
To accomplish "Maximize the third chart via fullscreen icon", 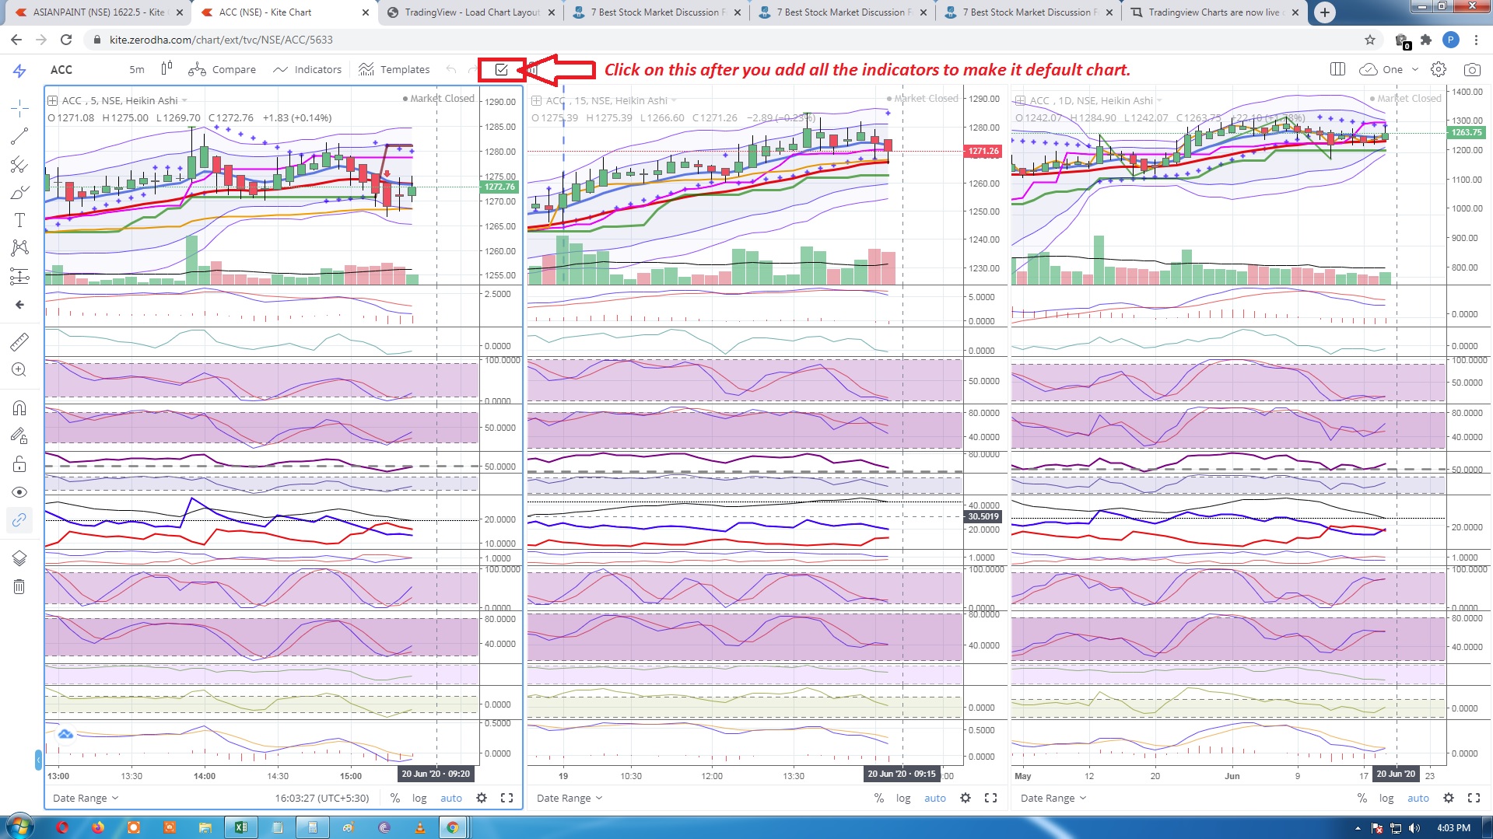I will [1474, 798].
